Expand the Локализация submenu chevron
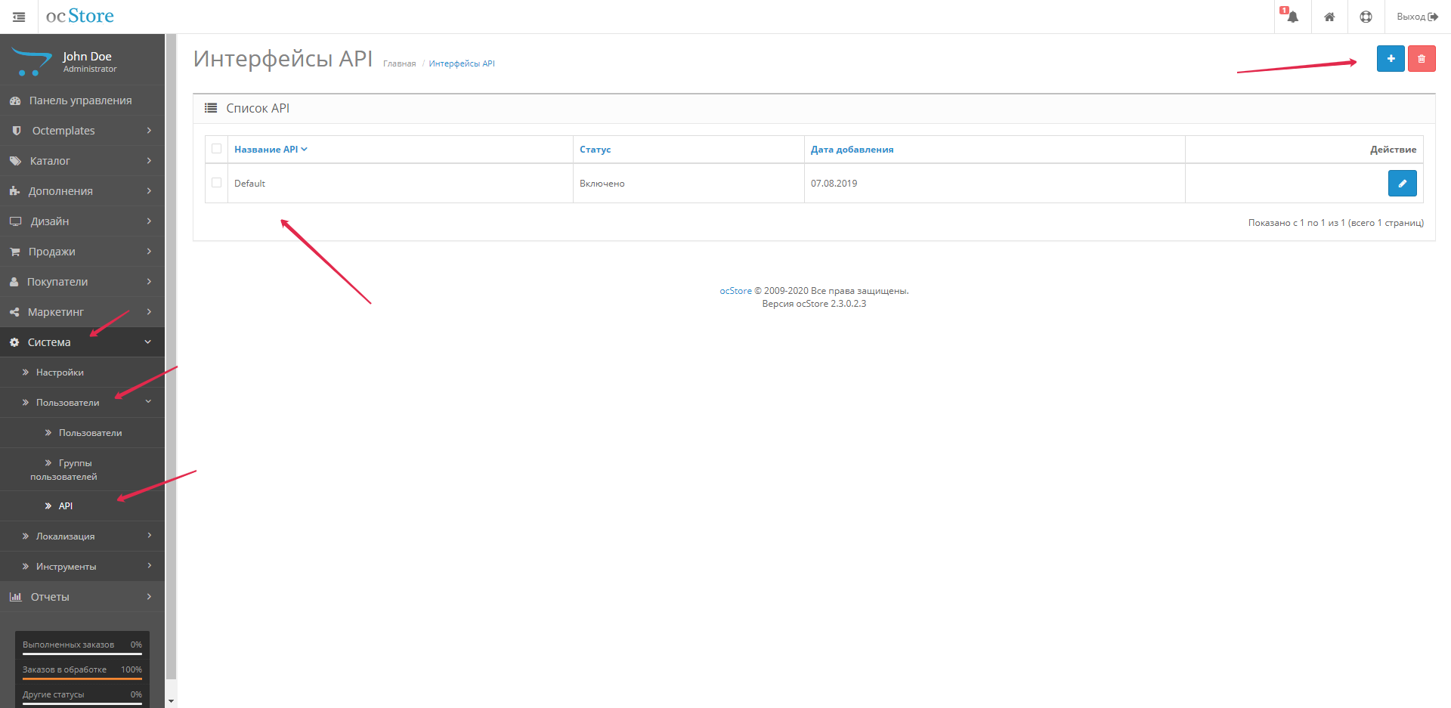The height and width of the screenshot is (708, 1451). [150, 536]
